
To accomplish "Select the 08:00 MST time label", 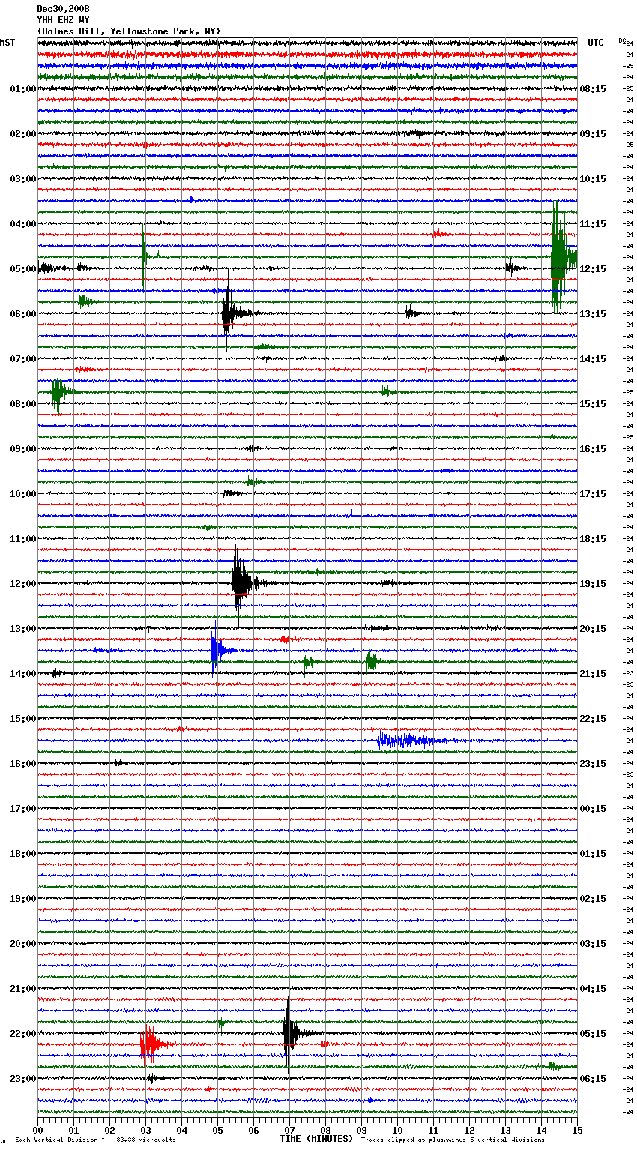I will coord(22,404).
